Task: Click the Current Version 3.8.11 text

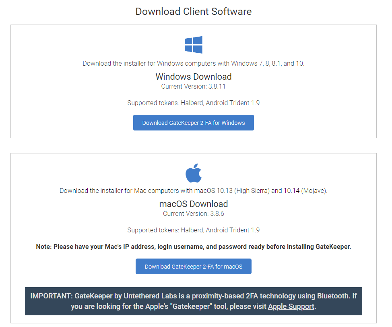Action: click(194, 86)
